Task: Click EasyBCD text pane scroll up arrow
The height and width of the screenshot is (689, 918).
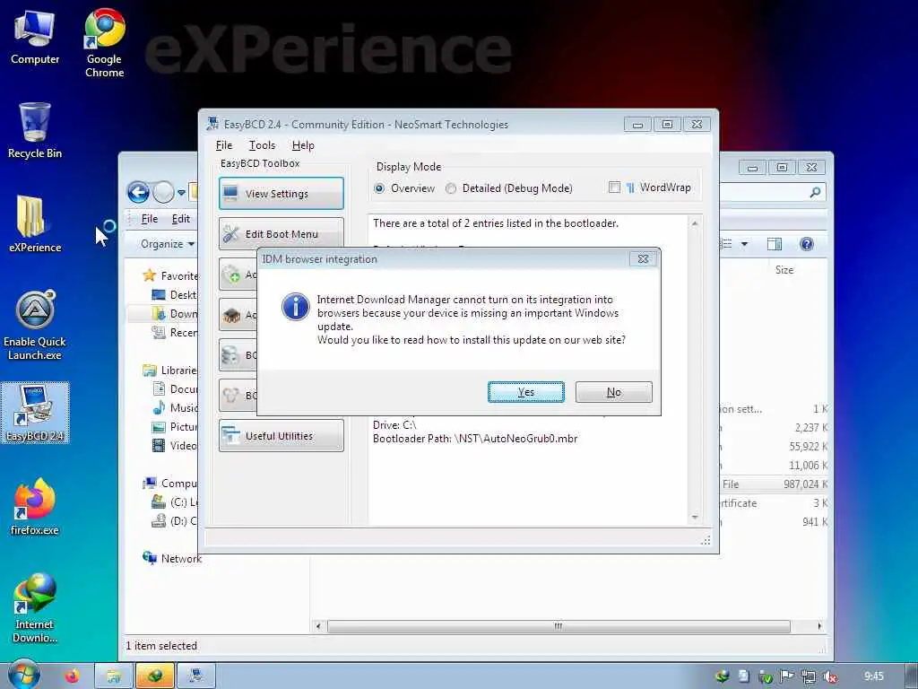Action: tap(695, 223)
